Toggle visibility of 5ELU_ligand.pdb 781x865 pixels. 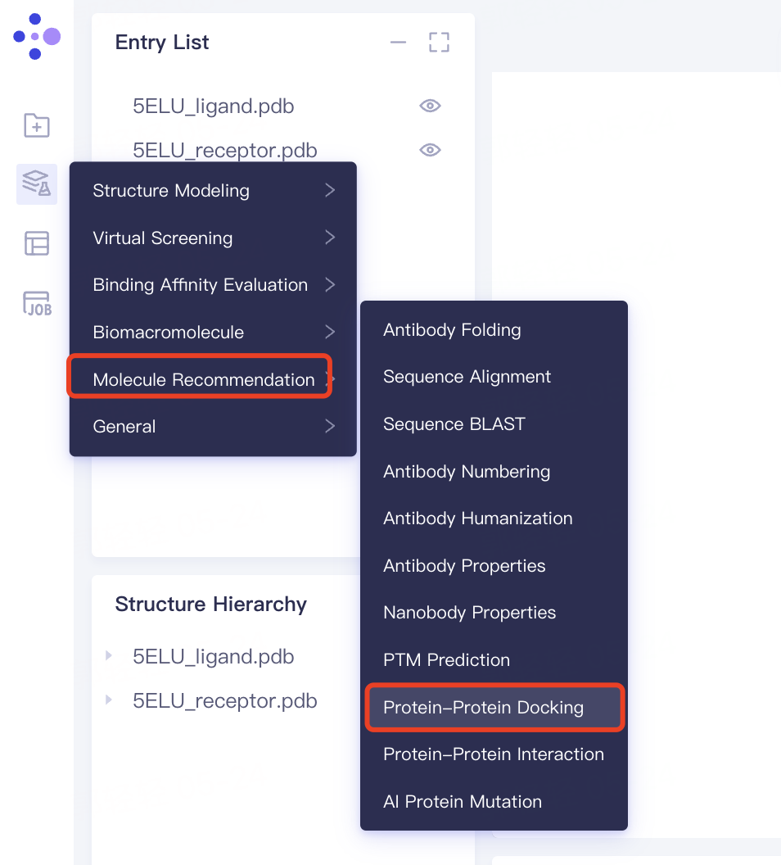coord(430,106)
